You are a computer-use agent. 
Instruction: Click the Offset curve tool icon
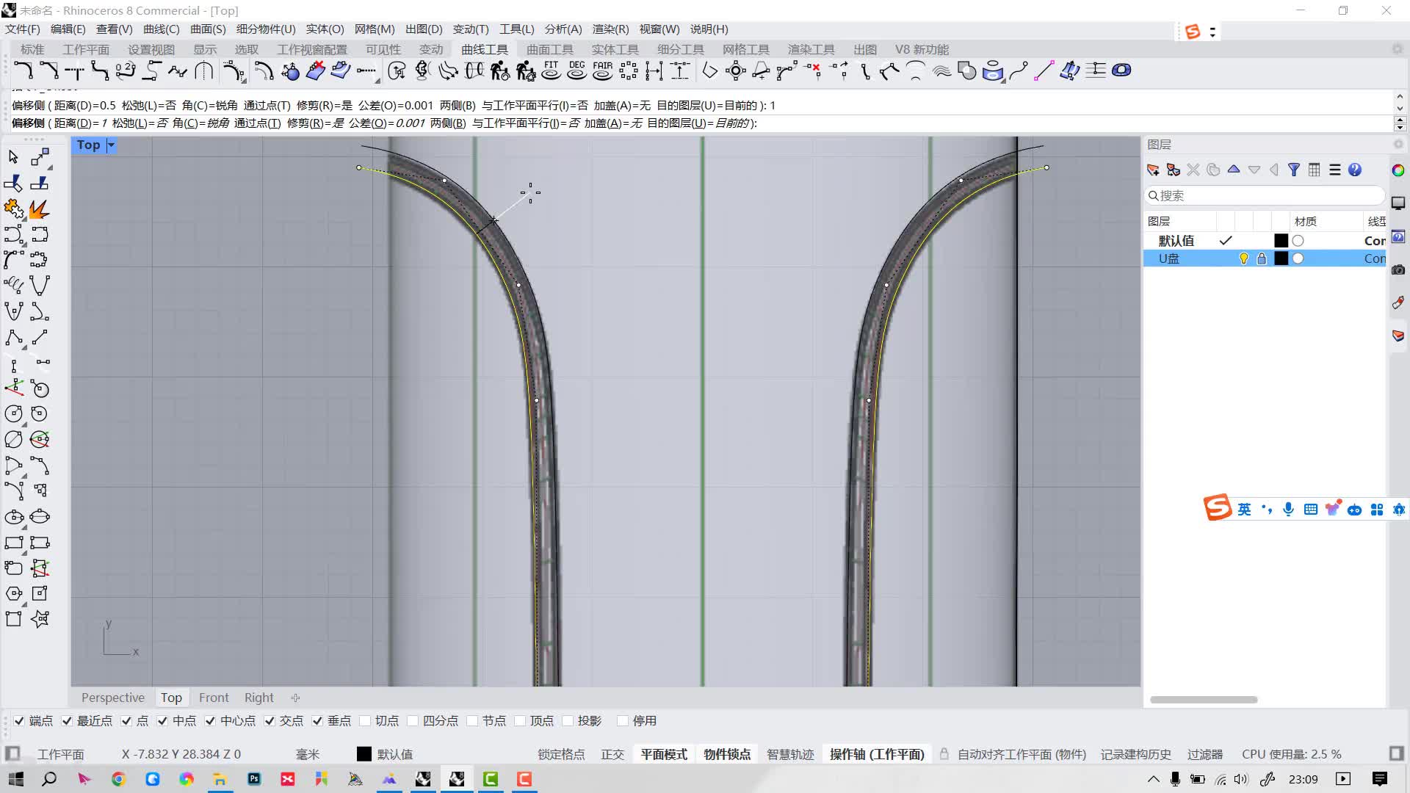point(263,71)
